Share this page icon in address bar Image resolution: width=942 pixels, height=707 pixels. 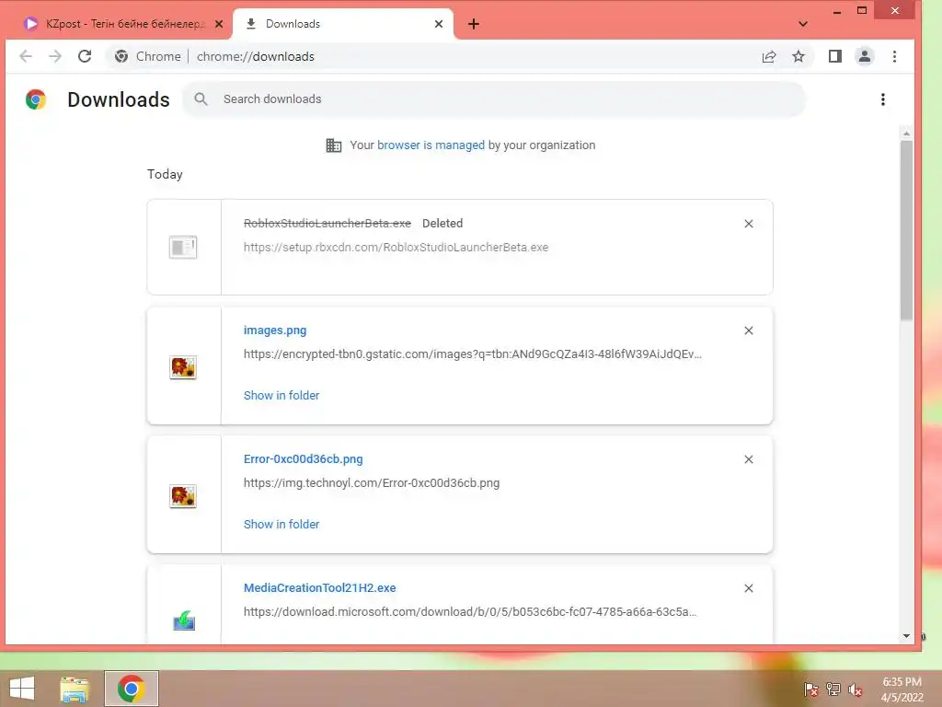(769, 56)
